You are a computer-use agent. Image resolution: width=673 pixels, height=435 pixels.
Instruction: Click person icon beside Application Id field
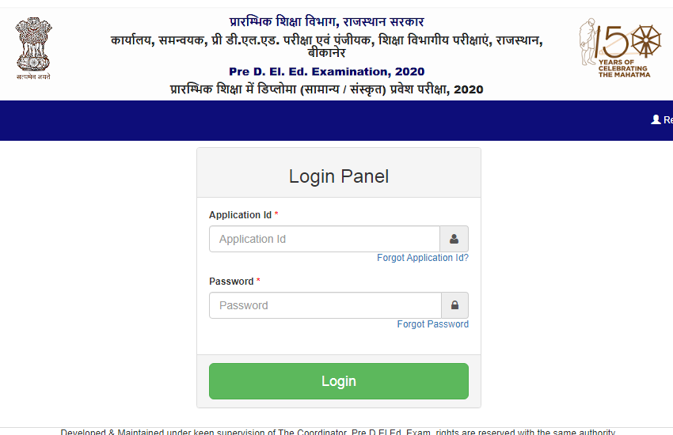[454, 239]
